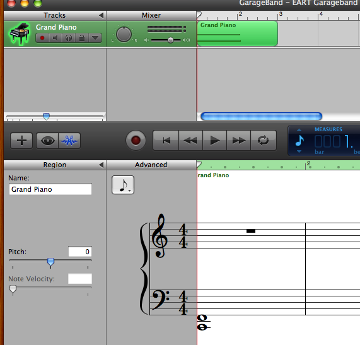Open the note value dropdown button
The height and width of the screenshot is (345, 360).
point(123,185)
